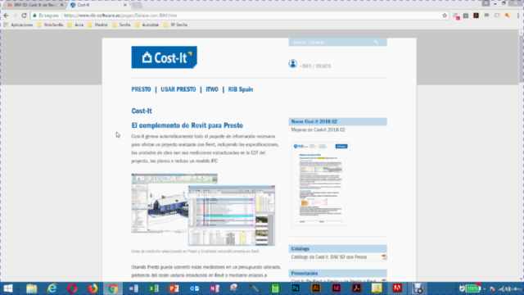
Task: Open +INFO / DEMOS link
Action: coord(315,66)
